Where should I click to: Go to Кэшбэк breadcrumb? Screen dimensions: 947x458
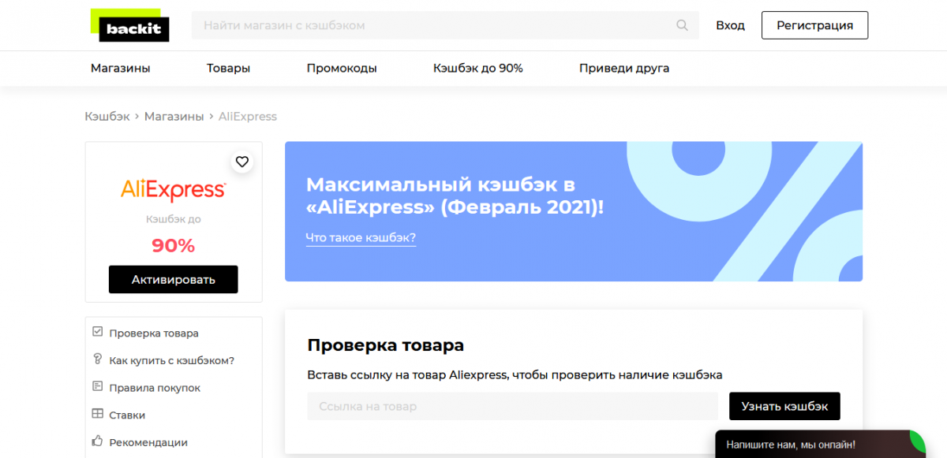pos(107,117)
